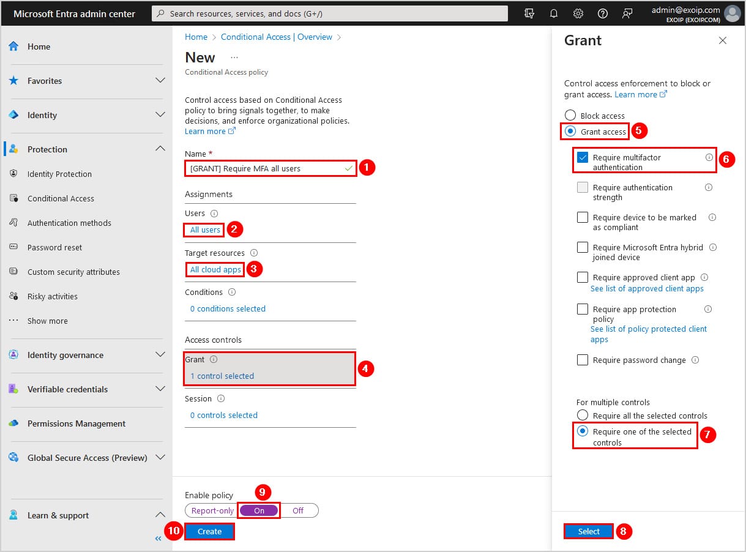Image resolution: width=746 pixels, height=552 pixels.
Task: Select Grant access radio button
Action: tap(570, 131)
